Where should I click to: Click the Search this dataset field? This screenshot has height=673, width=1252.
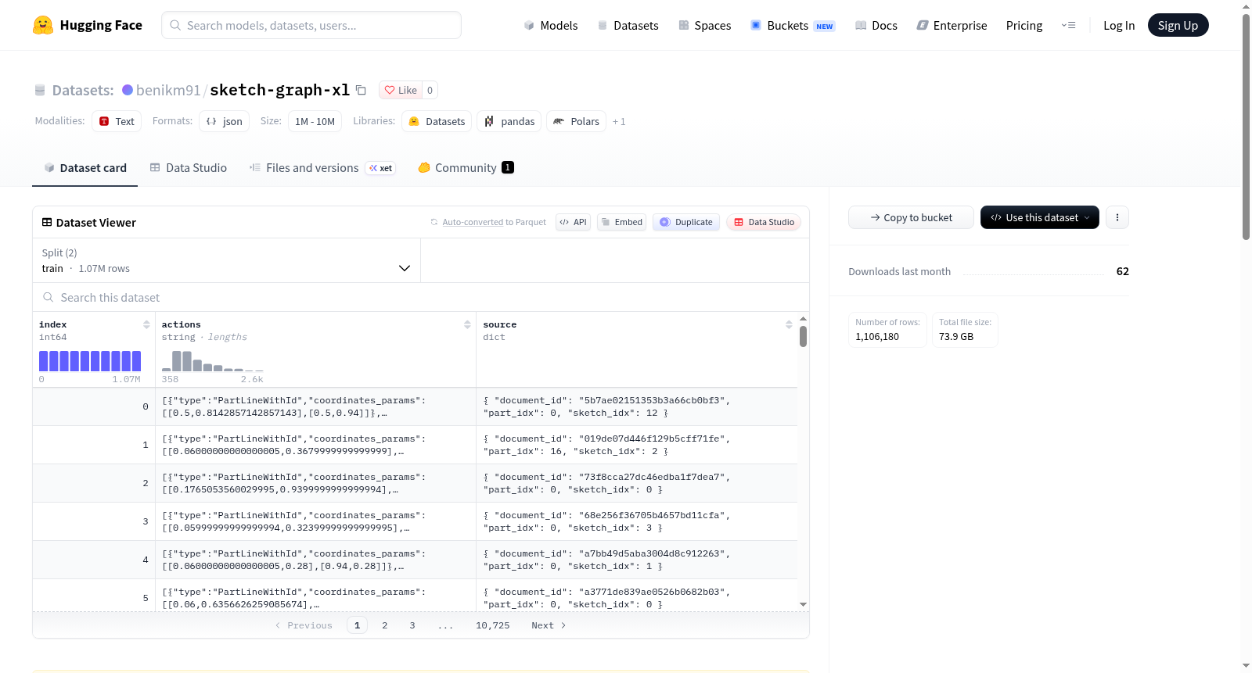pos(421,298)
